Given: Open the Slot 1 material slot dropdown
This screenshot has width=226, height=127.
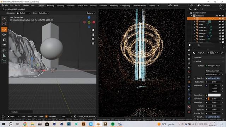Looking at the screenshot, I should (x=66, y=116).
